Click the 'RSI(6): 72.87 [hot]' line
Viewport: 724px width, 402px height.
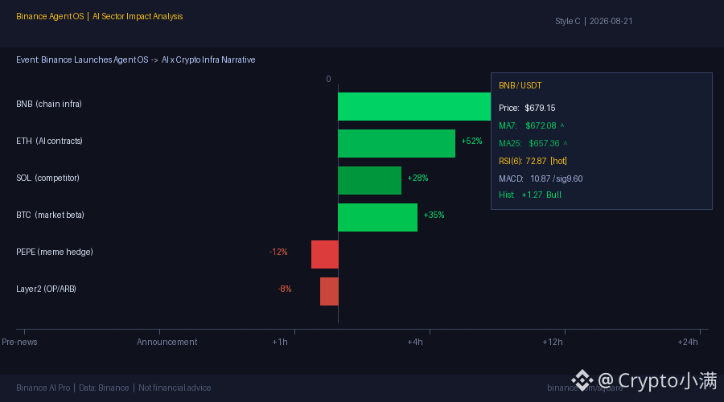click(533, 161)
